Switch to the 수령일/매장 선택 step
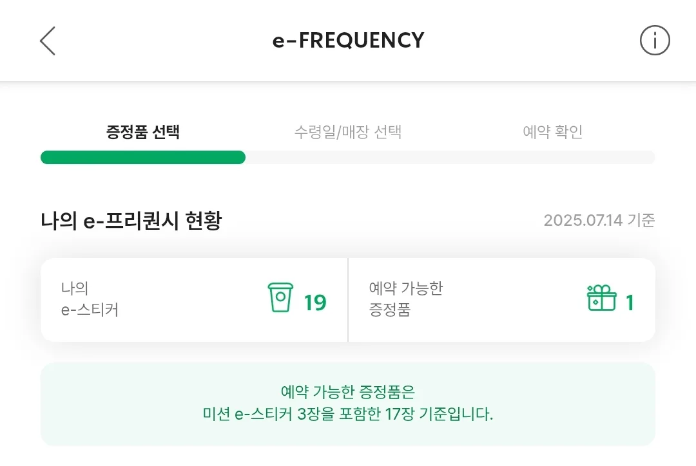The width and height of the screenshot is (696, 466). coord(348,132)
